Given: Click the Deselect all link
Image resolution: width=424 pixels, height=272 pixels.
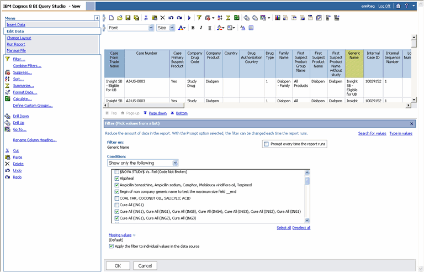Looking at the screenshot, I should point(301,228).
